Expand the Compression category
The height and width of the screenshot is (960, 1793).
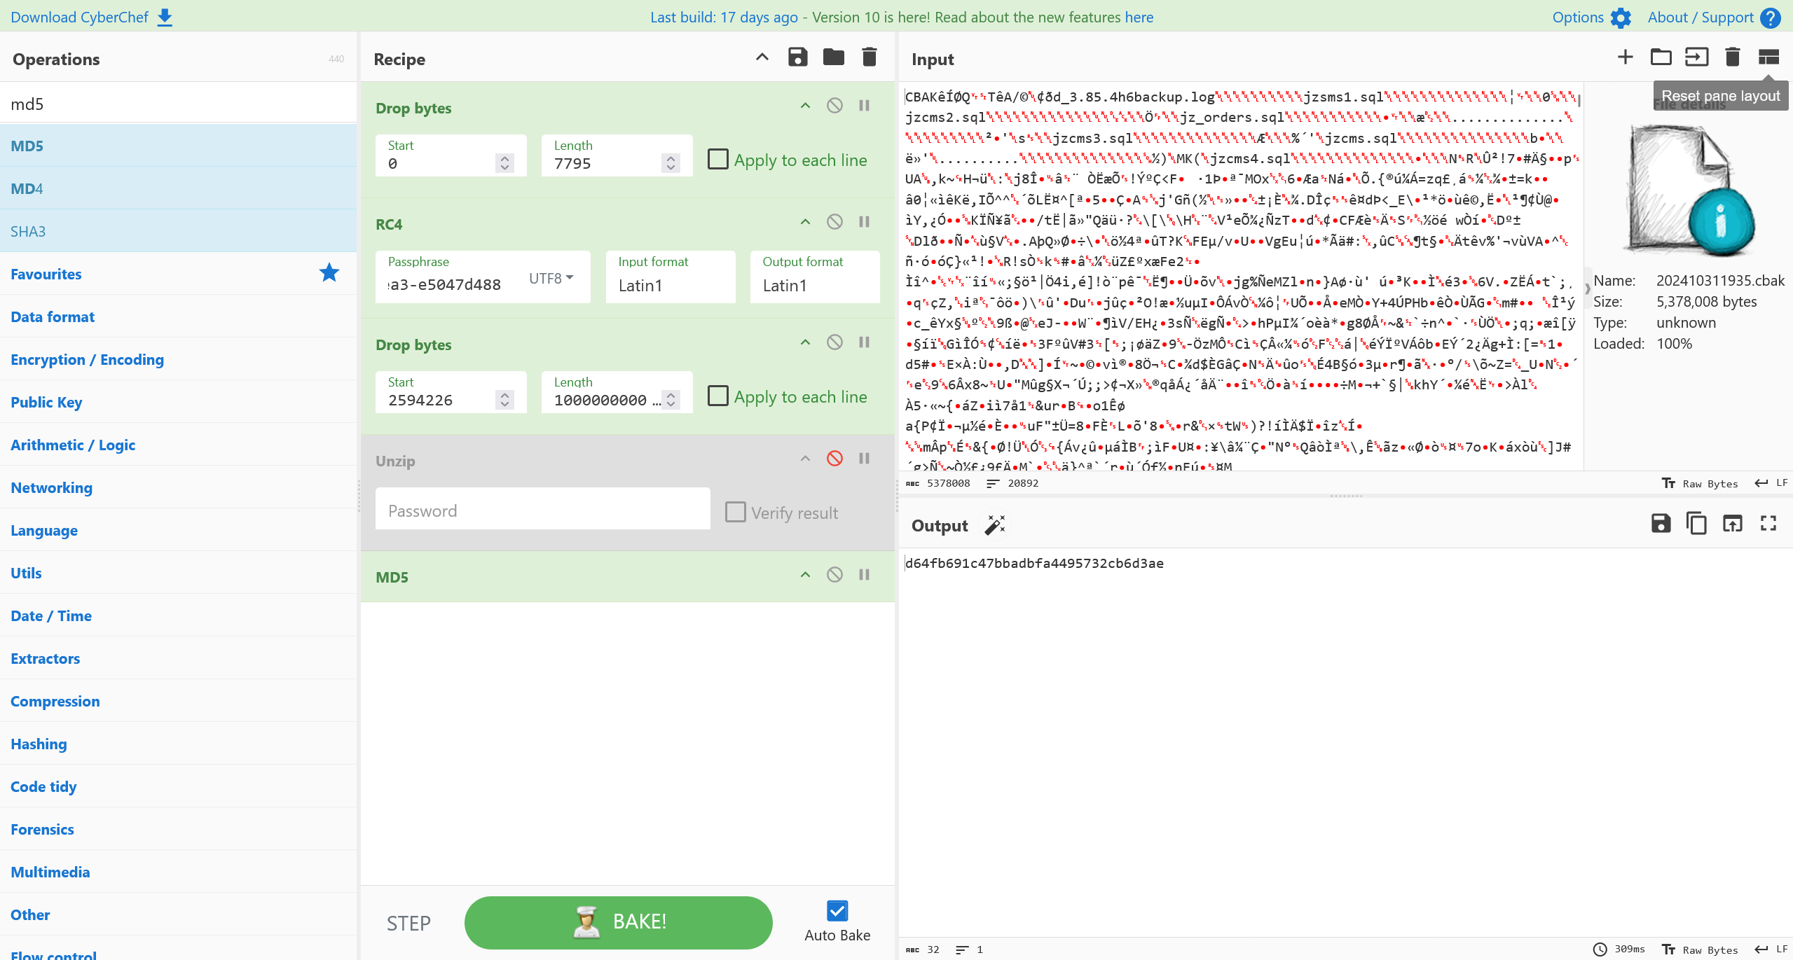(178, 701)
